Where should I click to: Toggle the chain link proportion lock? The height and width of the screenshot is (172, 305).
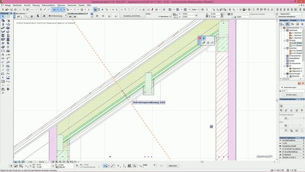222,15
